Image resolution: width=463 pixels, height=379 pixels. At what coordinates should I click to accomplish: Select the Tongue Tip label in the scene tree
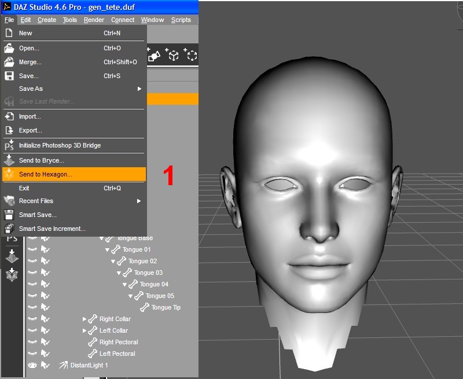(166, 307)
